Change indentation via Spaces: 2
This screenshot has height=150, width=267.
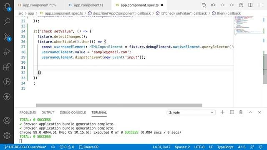click(x=182, y=147)
